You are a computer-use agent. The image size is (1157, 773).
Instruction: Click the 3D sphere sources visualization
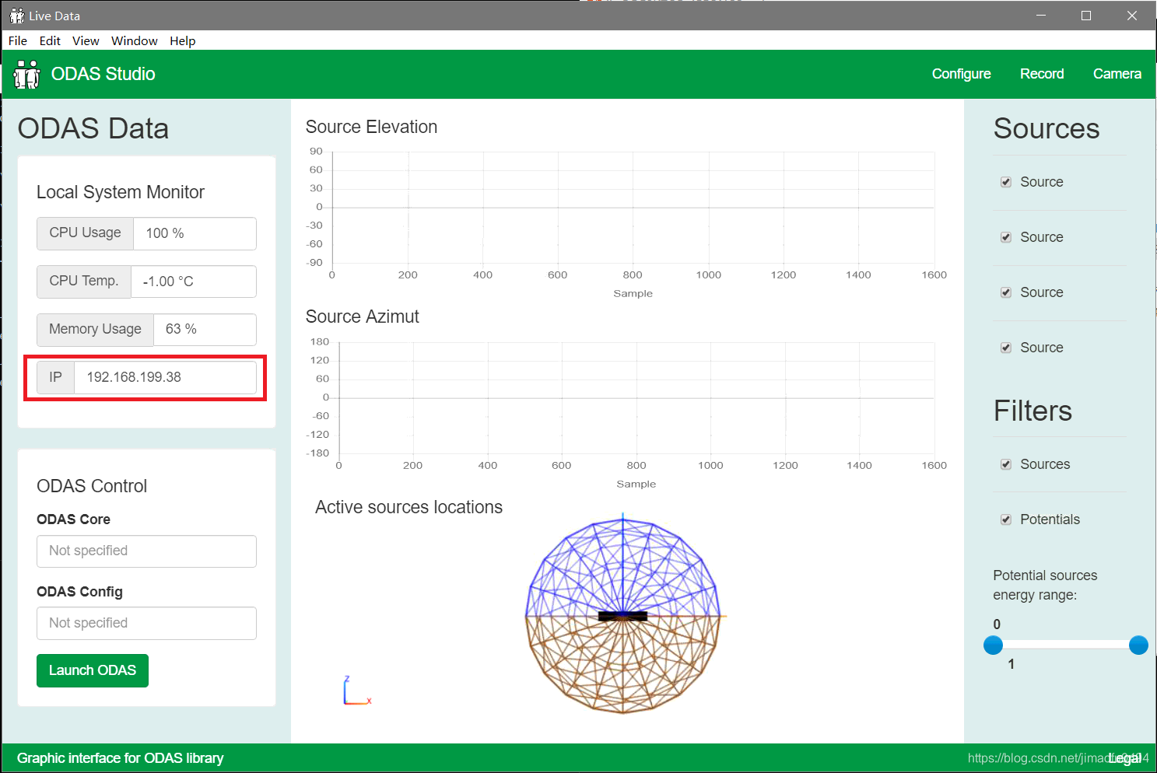pyautogui.click(x=623, y=614)
